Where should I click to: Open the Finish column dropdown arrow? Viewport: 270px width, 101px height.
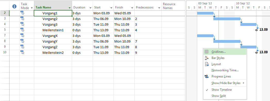point(132,8)
